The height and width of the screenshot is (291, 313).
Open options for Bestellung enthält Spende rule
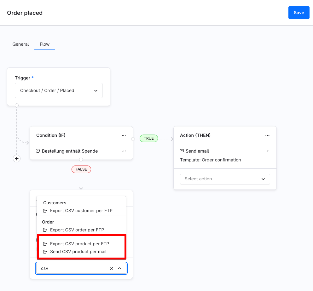coord(124,151)
